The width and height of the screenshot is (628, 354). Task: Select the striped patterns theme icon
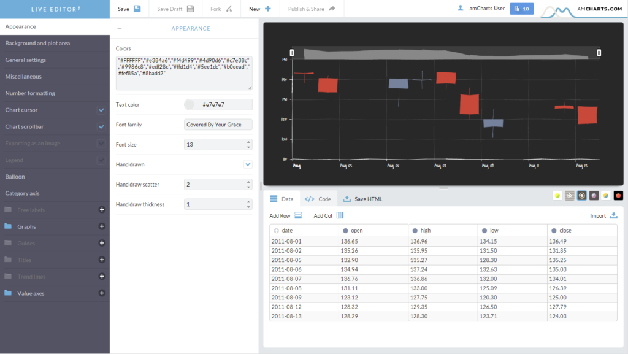pyautogui.click(x=570, y=196)
